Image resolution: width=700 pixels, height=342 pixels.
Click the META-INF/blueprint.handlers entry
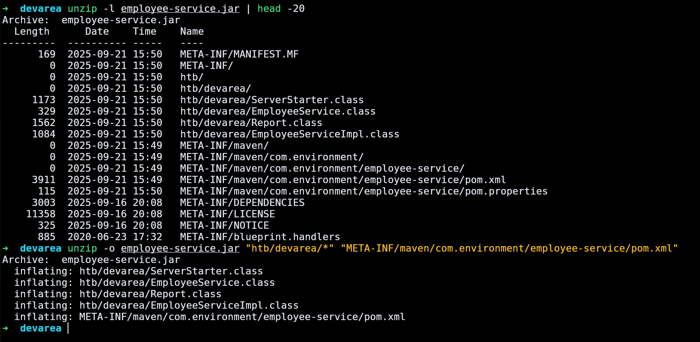pos(260,237)
